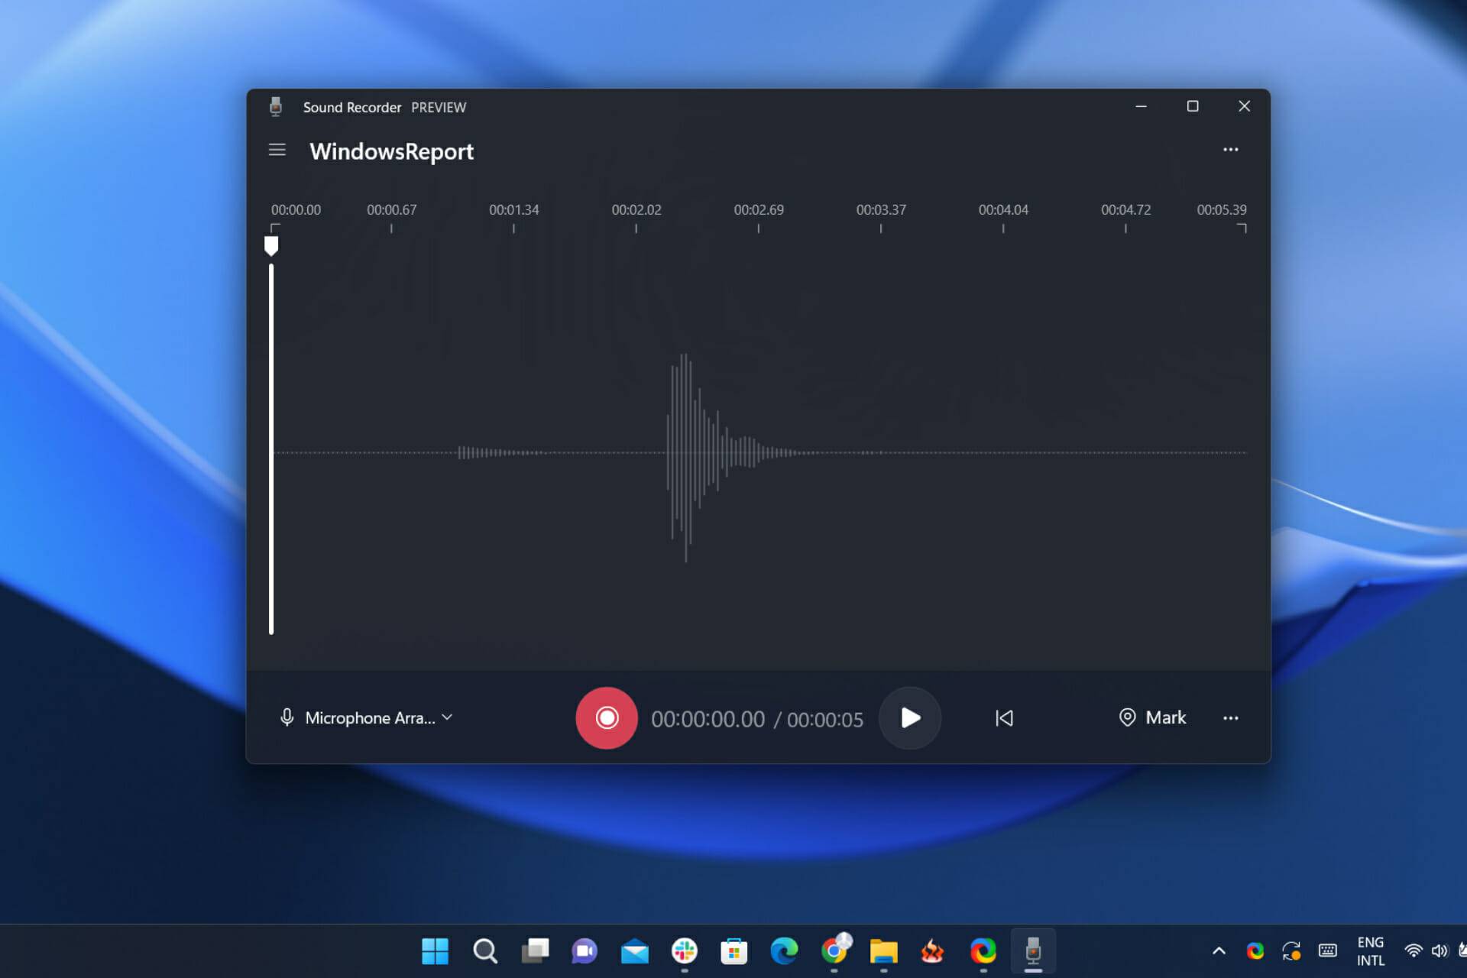Open the Windows Start menu
Screen dimensions: 1467x978
tap(434, 950)
